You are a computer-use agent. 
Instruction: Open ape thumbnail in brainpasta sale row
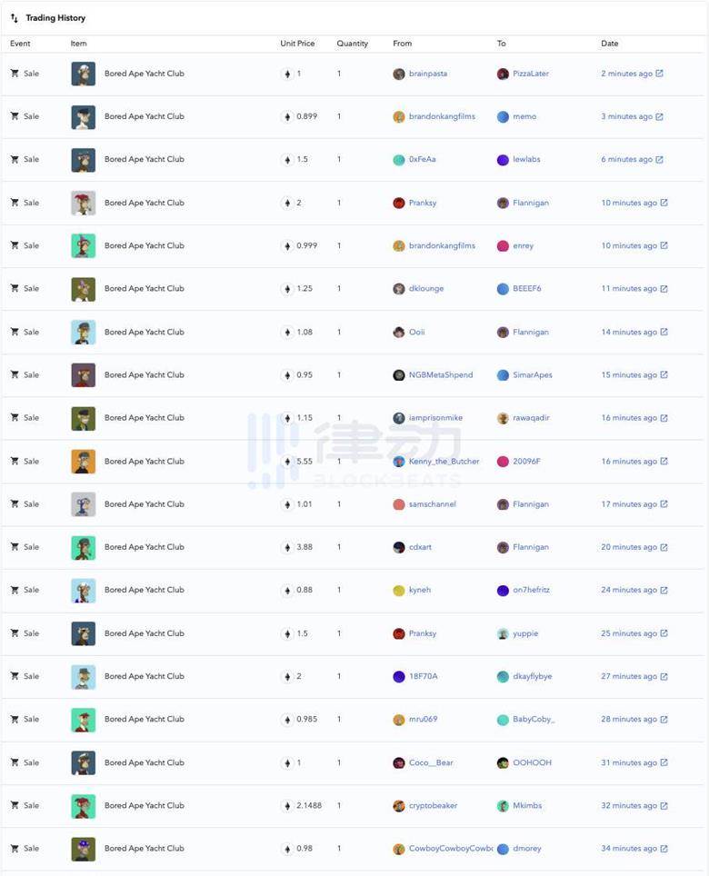tap(84, 74)
